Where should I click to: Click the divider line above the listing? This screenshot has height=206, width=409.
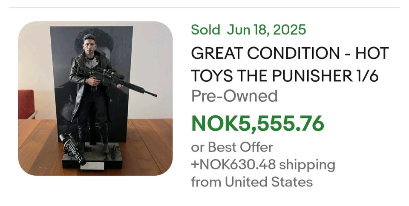tap(204, 7)
